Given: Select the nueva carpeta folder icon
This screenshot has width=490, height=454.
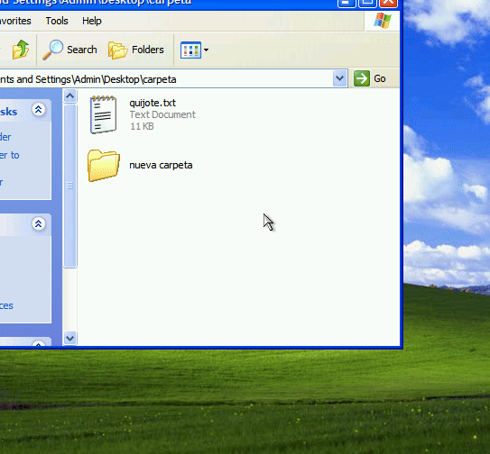Looking at the screenshot, I should (104, 166).
